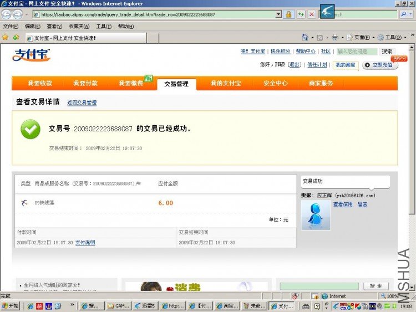Click the 立即充值 button
Screen dimensions: 416x312
pos(382,65)
